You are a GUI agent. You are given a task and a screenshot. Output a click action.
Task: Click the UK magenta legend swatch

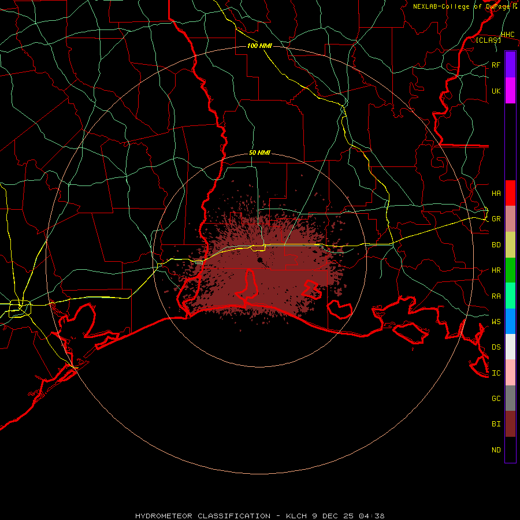510,91
